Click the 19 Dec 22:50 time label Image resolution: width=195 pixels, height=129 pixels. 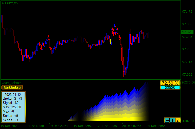(x=83, y=126)
